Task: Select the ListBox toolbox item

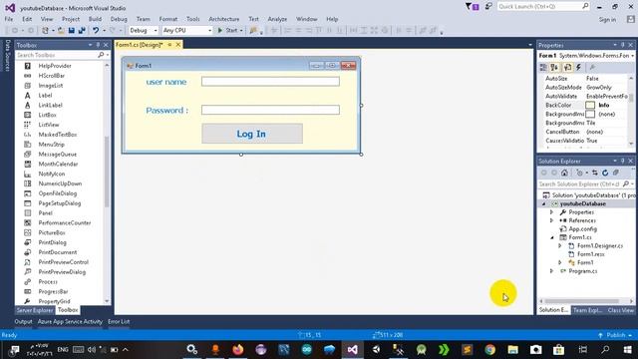Action: 47,115
